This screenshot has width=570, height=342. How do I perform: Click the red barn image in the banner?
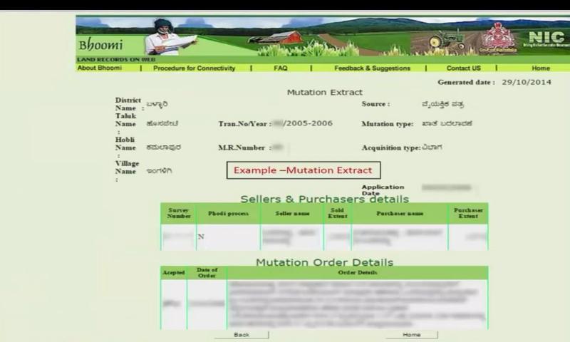click(x=276, y=37)
